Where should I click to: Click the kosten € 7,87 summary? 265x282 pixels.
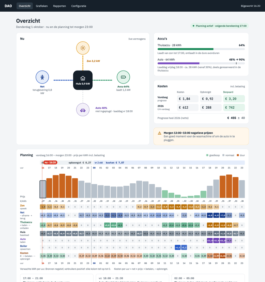(x=115, y=163)
